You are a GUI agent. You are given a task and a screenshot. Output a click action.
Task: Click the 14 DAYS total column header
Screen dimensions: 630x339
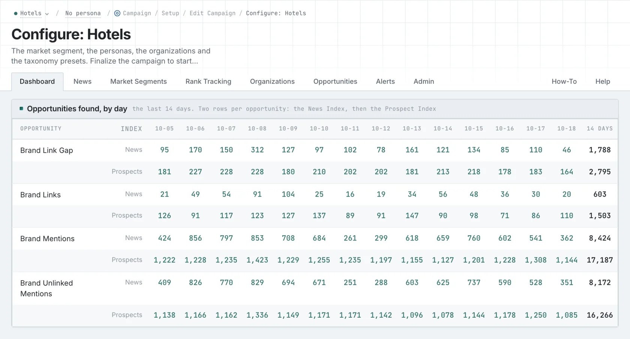pyautogui.click(x=600, y=128)
